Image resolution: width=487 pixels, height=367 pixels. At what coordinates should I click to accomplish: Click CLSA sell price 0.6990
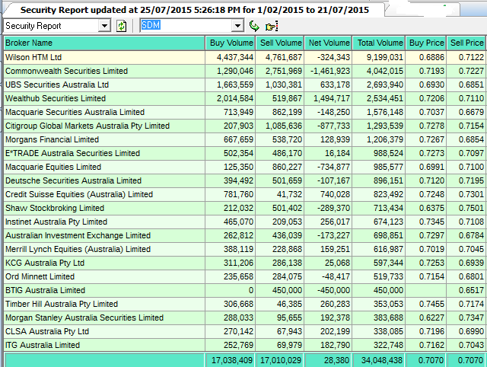coord(471,331)
